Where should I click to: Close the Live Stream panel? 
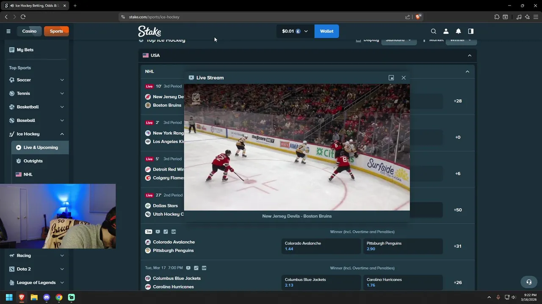tap(404, 78)
